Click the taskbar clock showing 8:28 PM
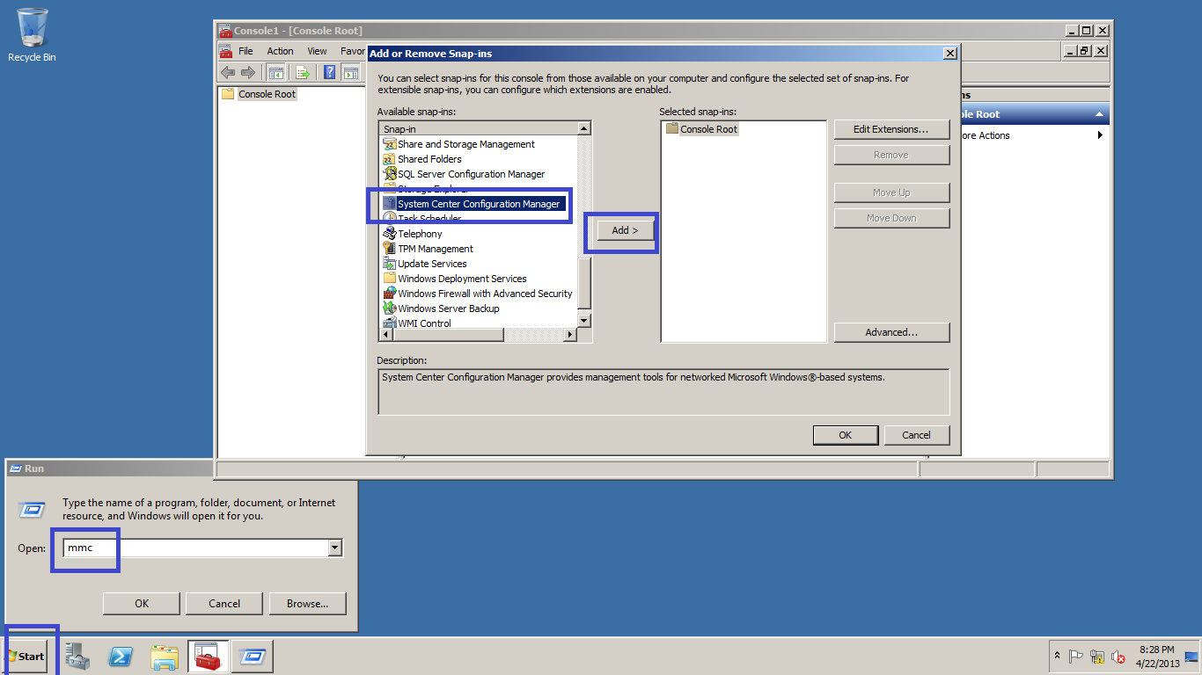The image size is (1202, 675). point(1156,657)
